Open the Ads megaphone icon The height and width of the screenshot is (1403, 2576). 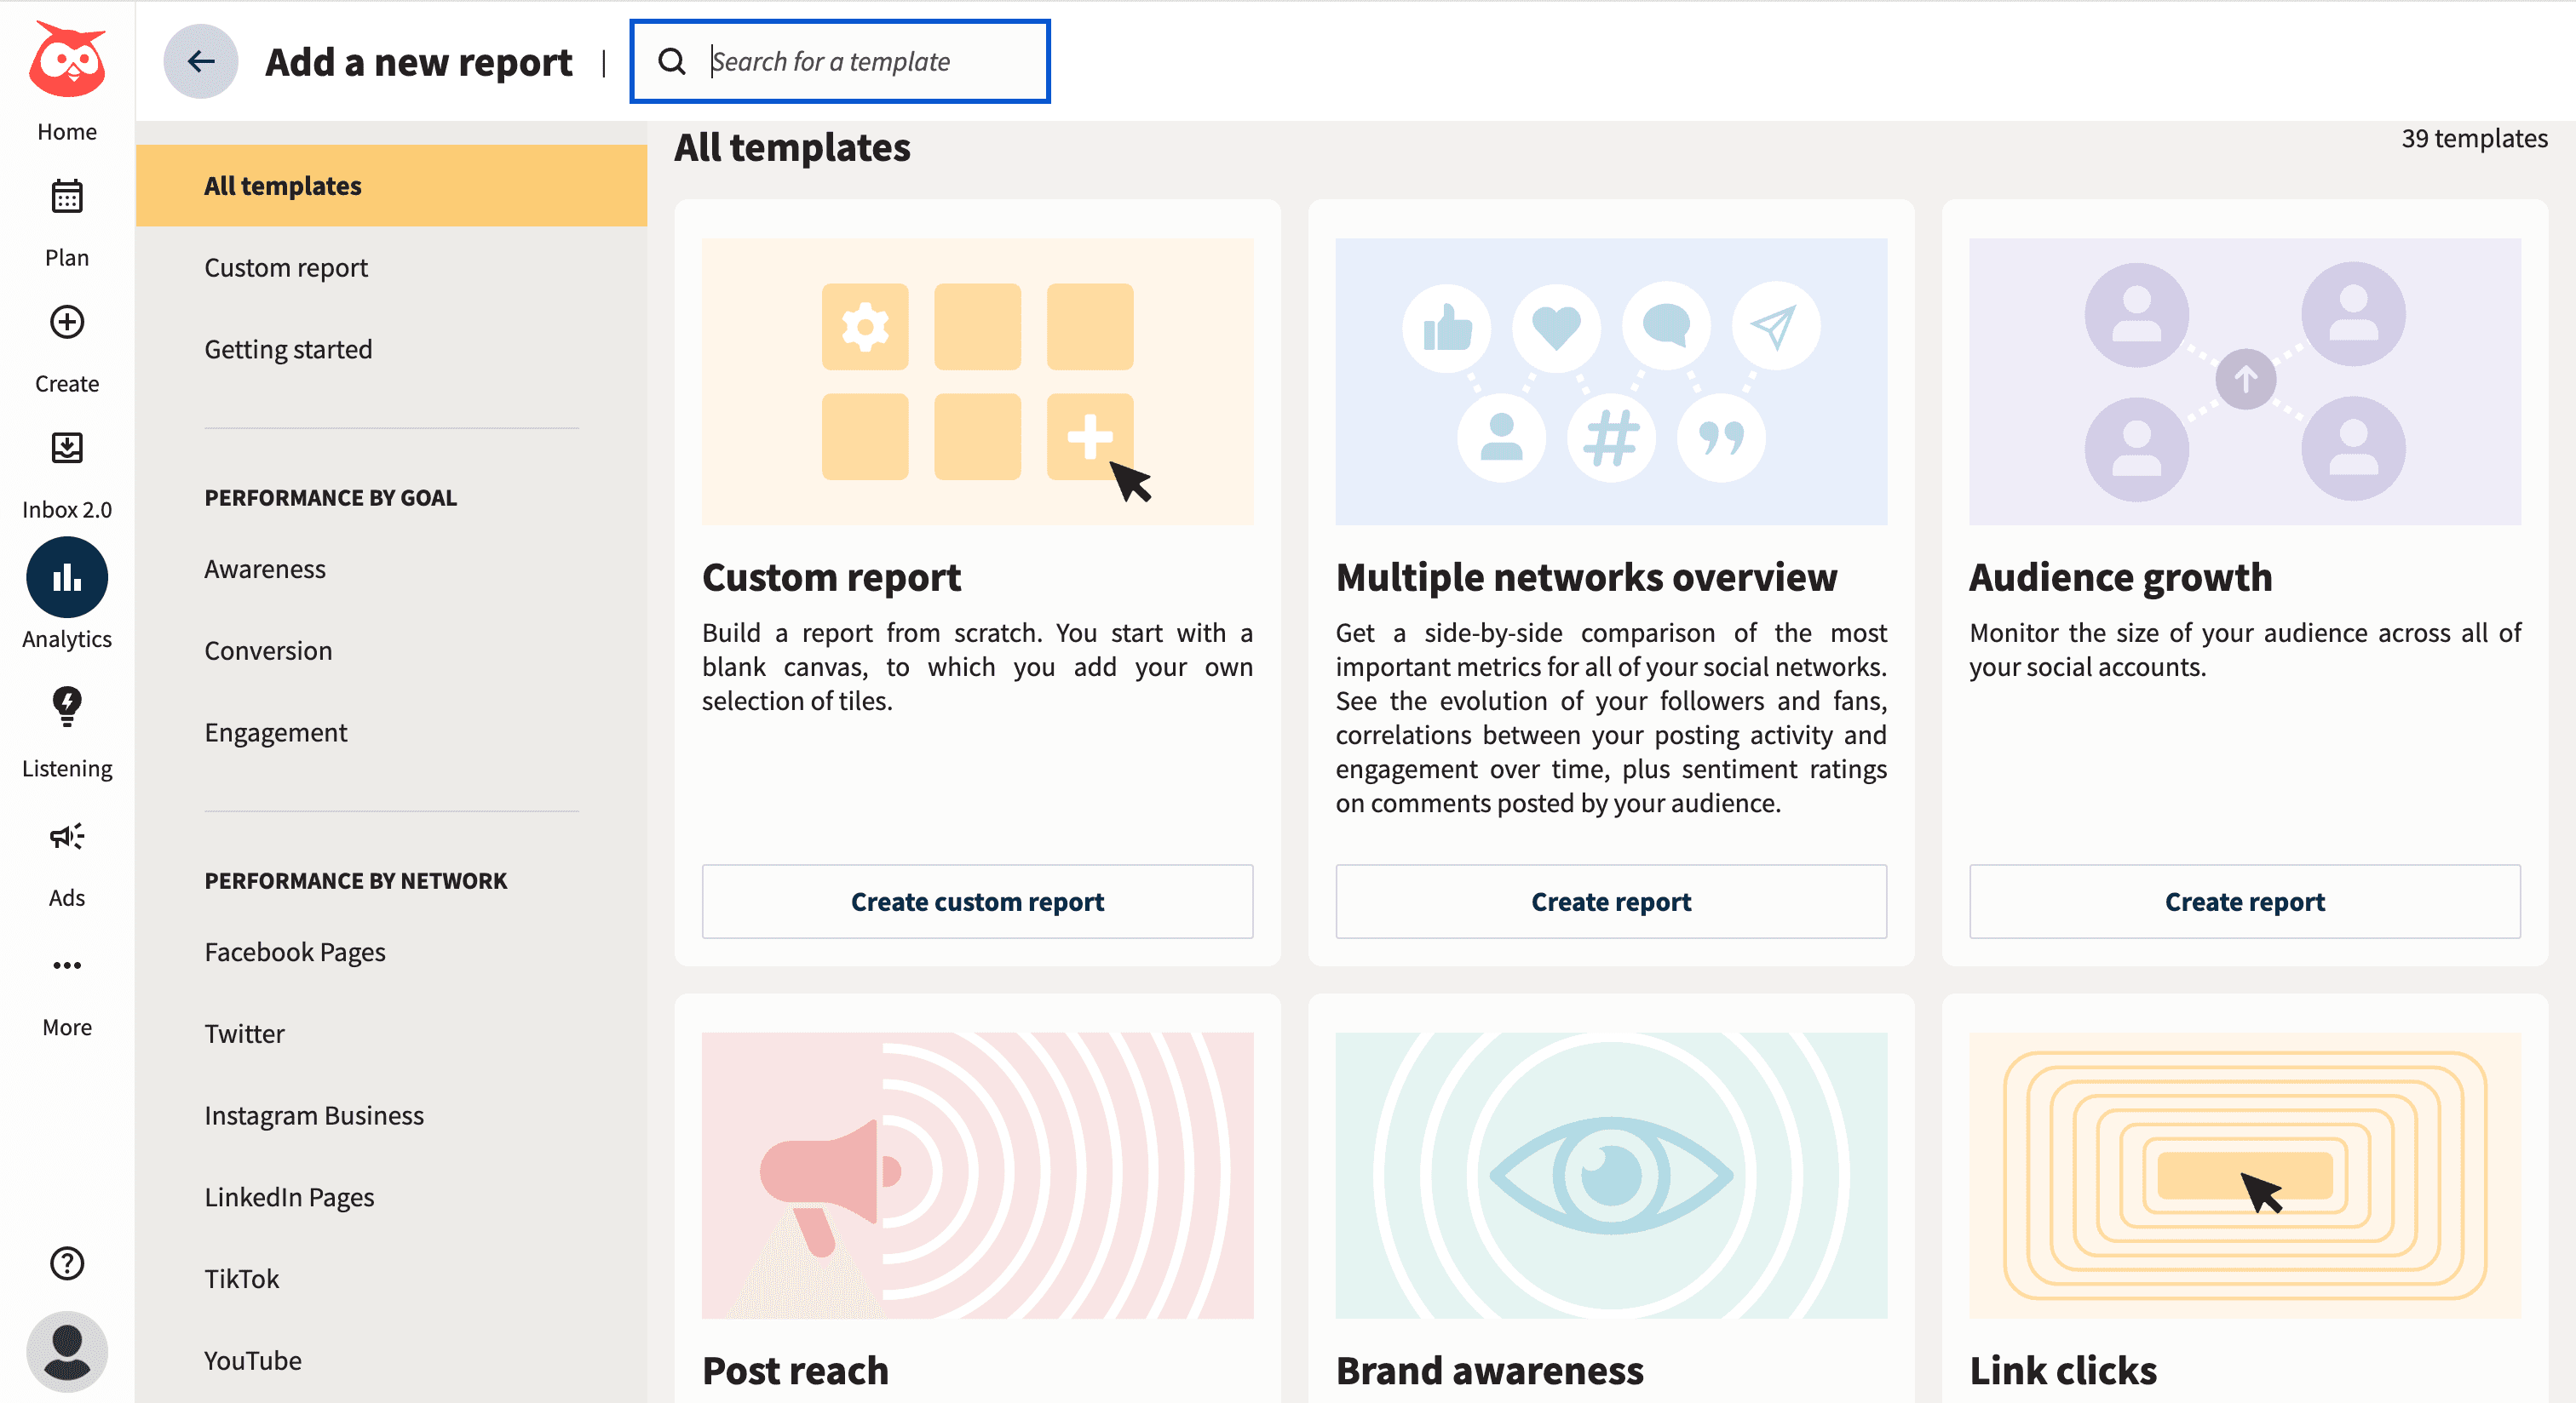click(67, 835)
